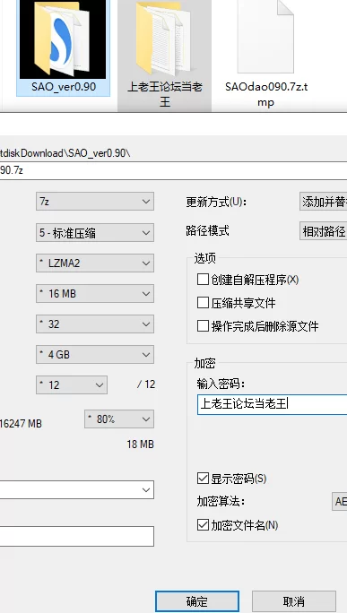Open the 添加并替换 update mode dropdown

coord(323,202)
